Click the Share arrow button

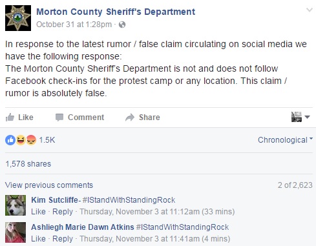pos(143,118)
